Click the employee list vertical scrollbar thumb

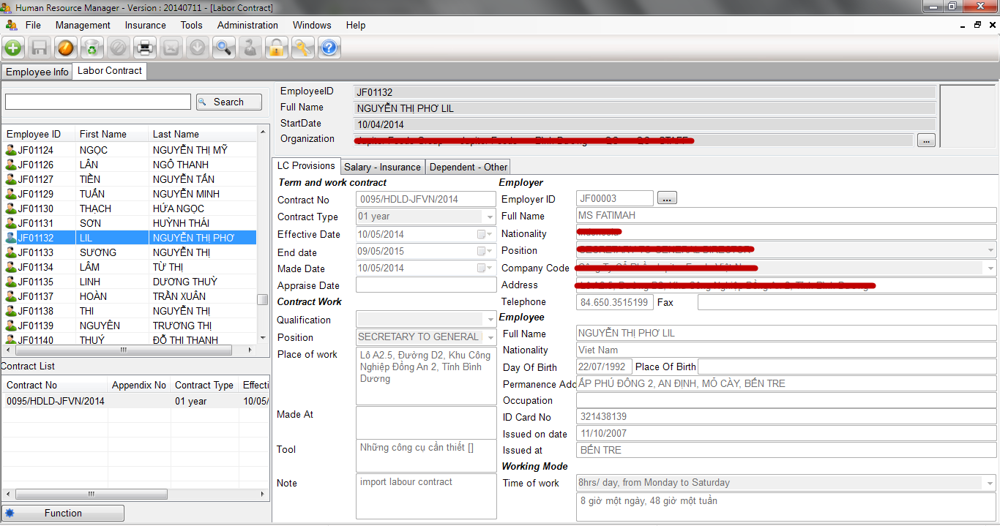(x=262, y=299)
